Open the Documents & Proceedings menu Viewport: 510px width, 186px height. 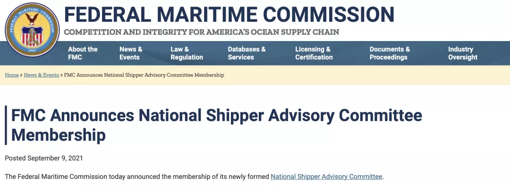click(390, 53)
